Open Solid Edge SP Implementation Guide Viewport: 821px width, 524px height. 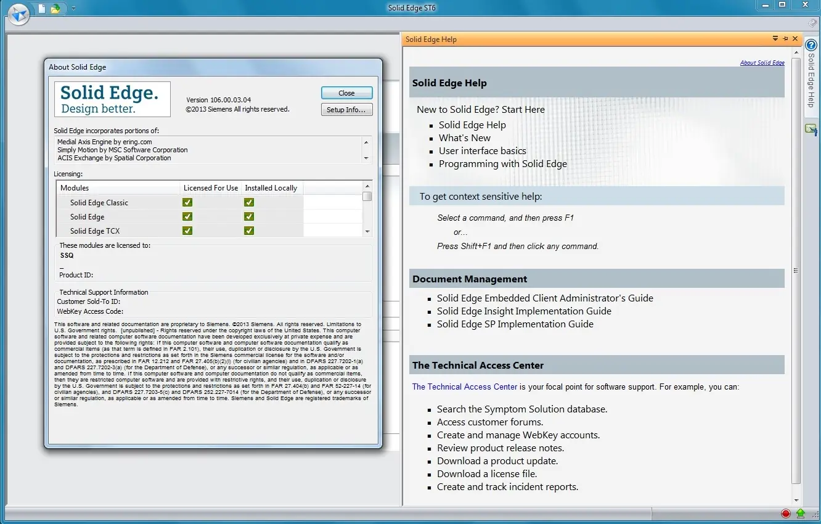tap(515, 324)
